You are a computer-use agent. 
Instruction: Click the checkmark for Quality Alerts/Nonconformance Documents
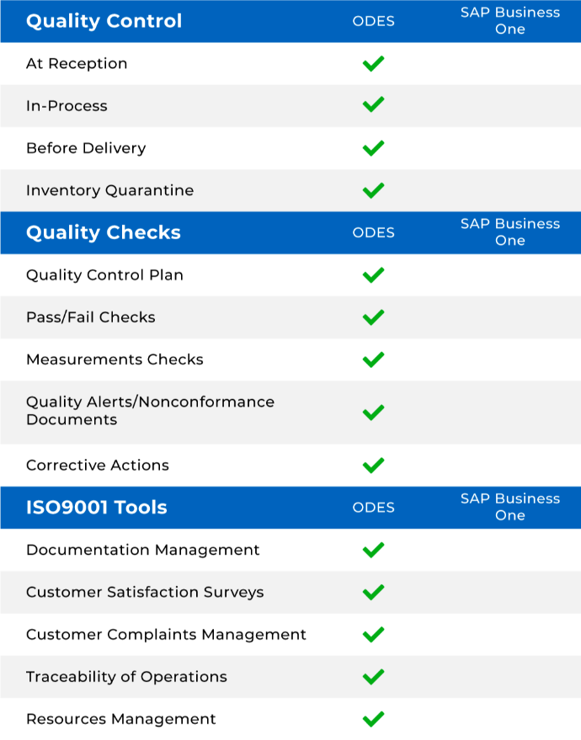373,413
